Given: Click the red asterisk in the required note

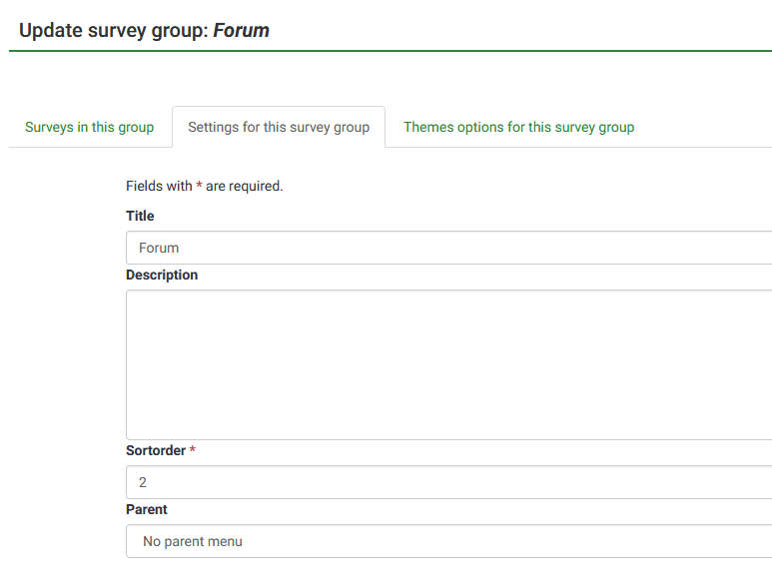Looking at the screenshot, I should [x=199, y=186].
